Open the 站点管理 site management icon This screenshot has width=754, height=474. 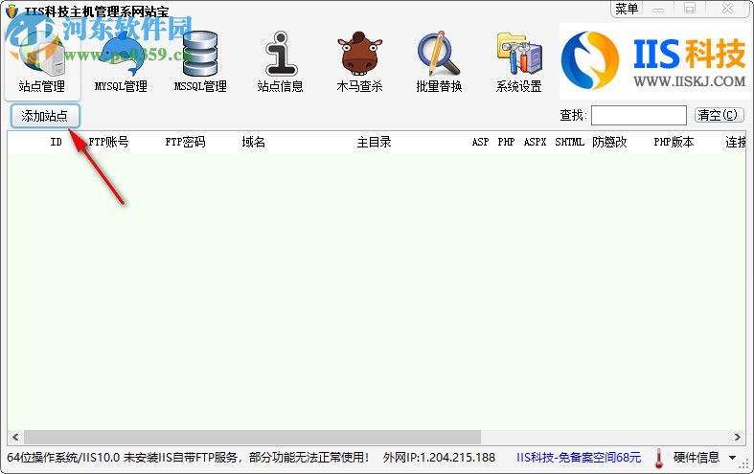click(42, 61)
